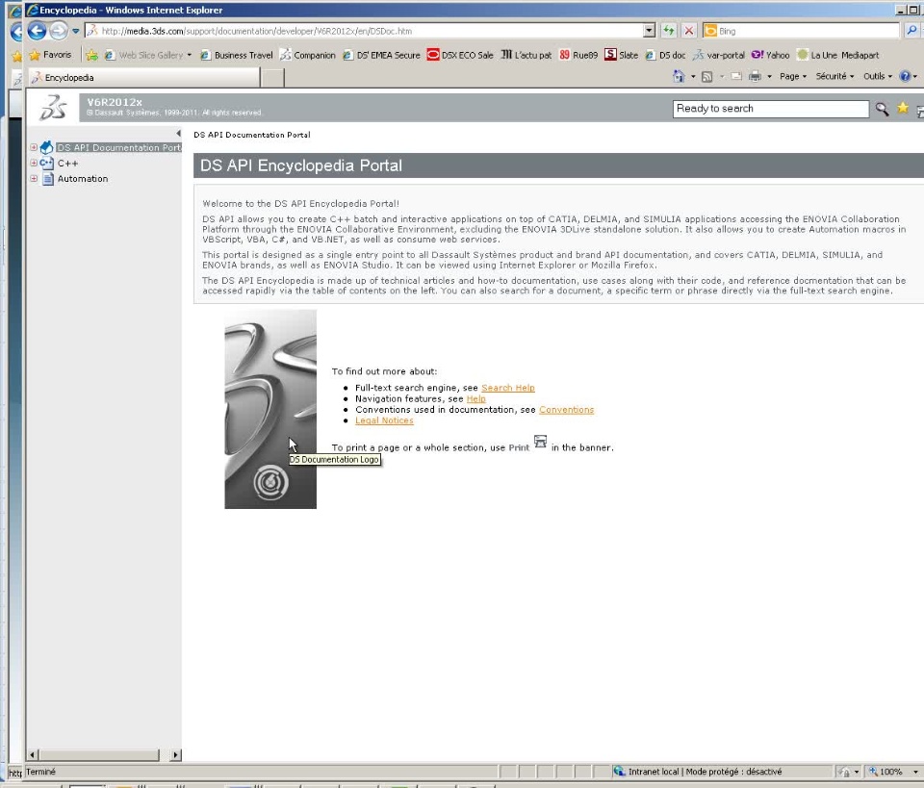Open the Help navigation link
This screenshot has height=788, width=924.
tap(476, 398)
